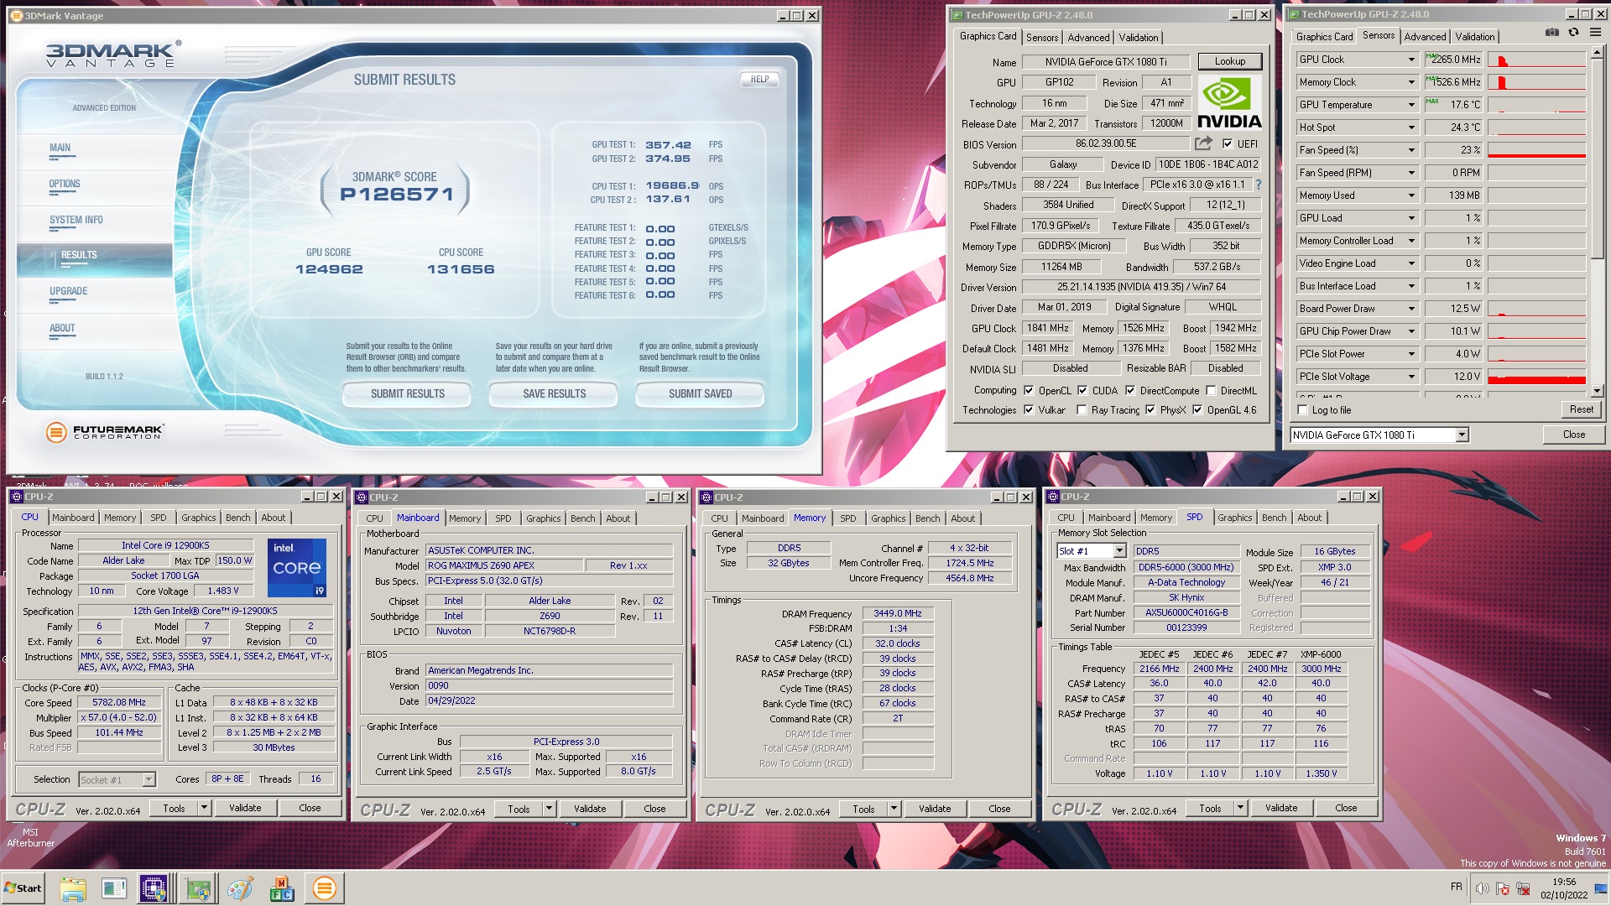The image size is (1611, 906).
Task: Click the GPU Clock sensor graph
Action: point(1536,60)
